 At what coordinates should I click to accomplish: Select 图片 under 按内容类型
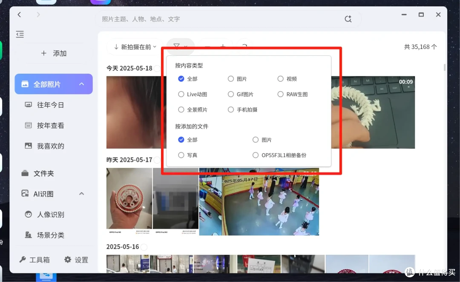pos(230,79)
